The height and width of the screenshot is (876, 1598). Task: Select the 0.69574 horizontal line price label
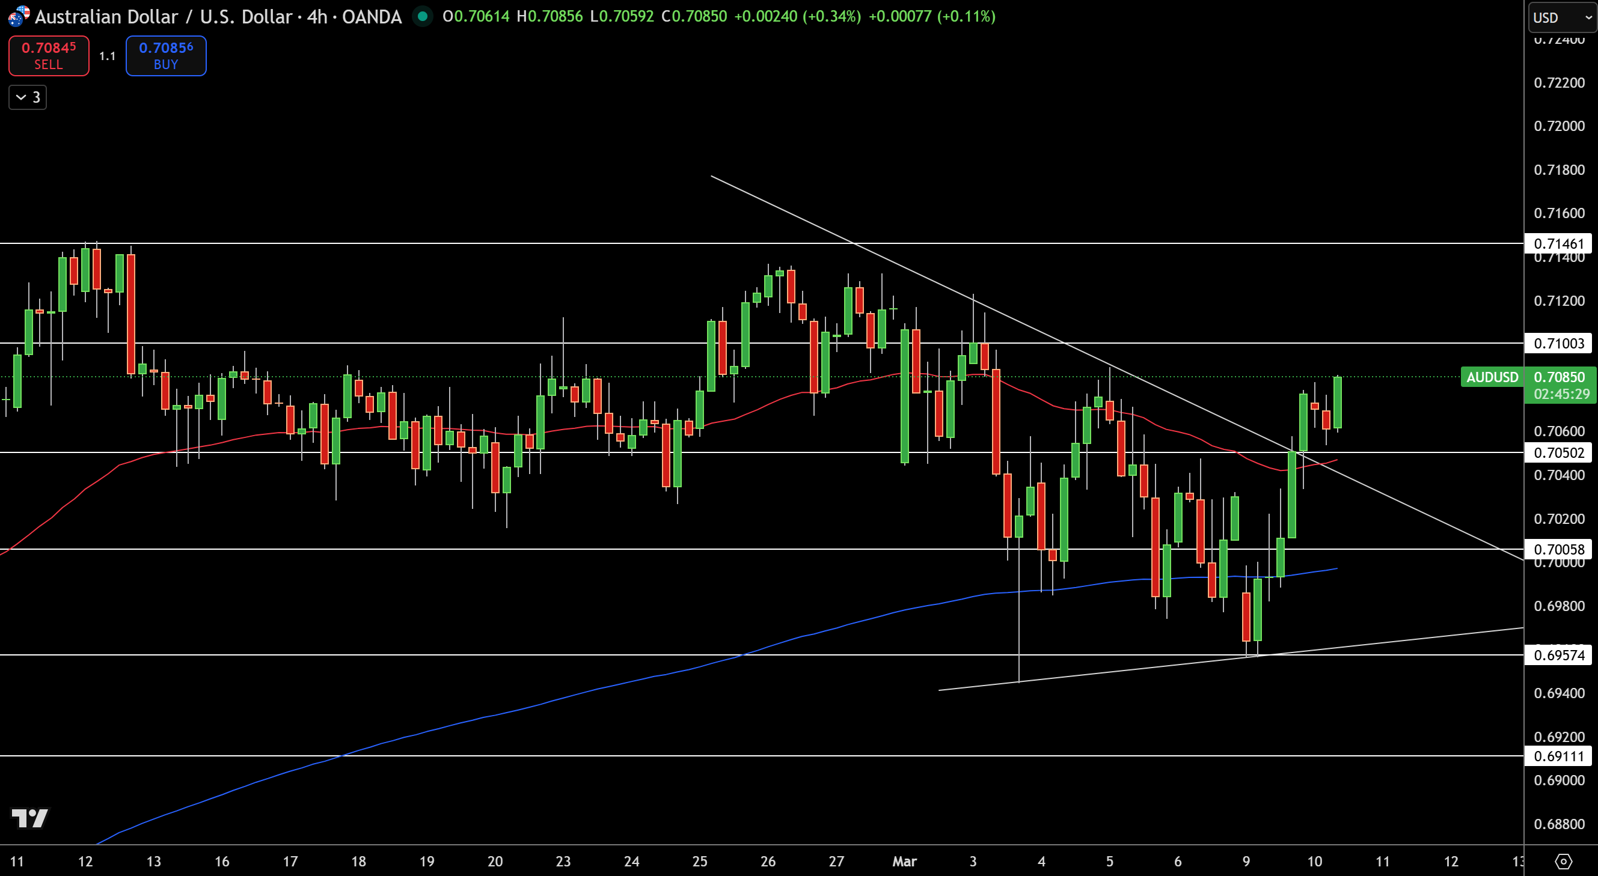click(x=1558, y=655)
